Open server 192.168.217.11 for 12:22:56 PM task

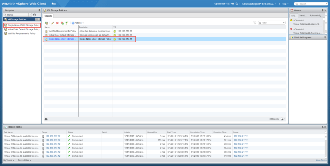tap(241, 156)
